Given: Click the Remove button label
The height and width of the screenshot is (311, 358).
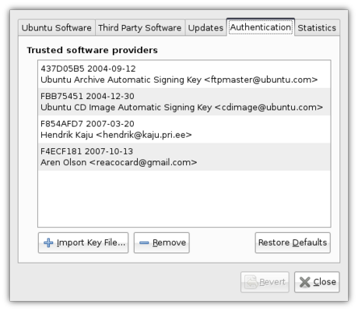Looking at the screenshot, I should [169, 242].
